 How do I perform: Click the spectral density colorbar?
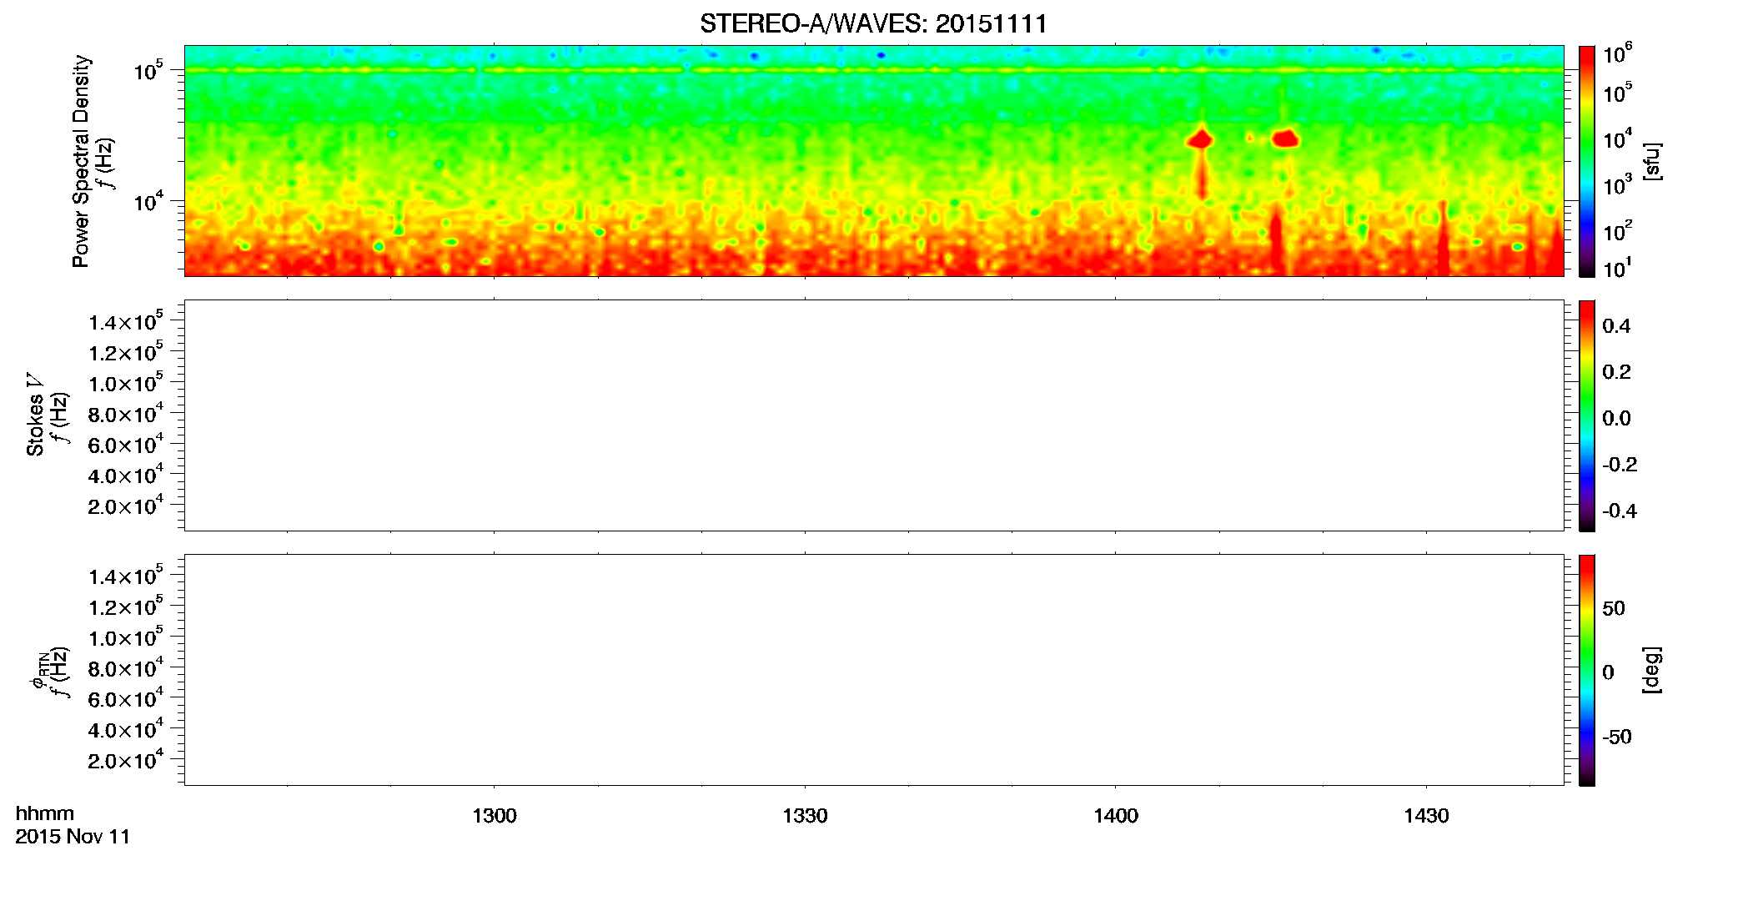(1587, 161)
